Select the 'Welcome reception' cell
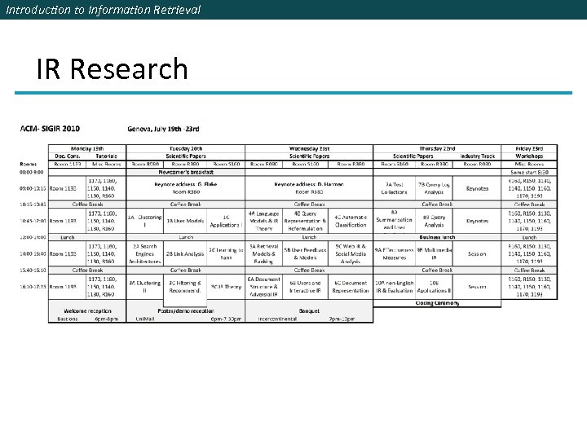 pos(87,311)
